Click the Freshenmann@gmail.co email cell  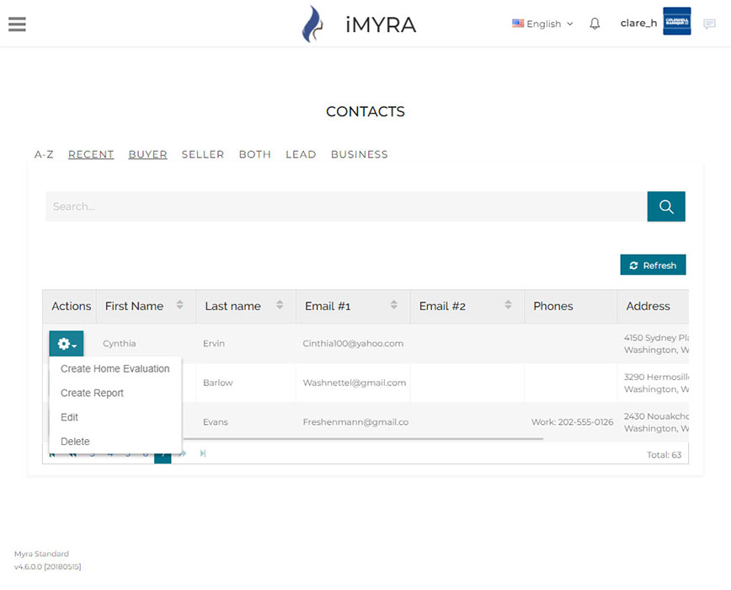(x=355, y=421)
